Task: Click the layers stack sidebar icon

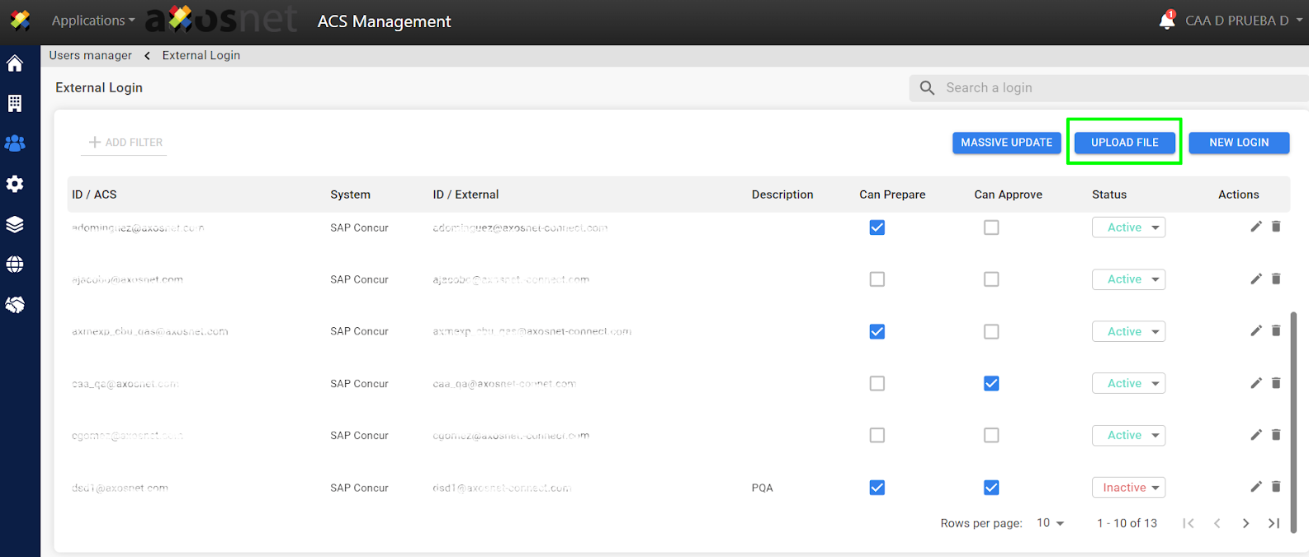Action: click(15, 224)
